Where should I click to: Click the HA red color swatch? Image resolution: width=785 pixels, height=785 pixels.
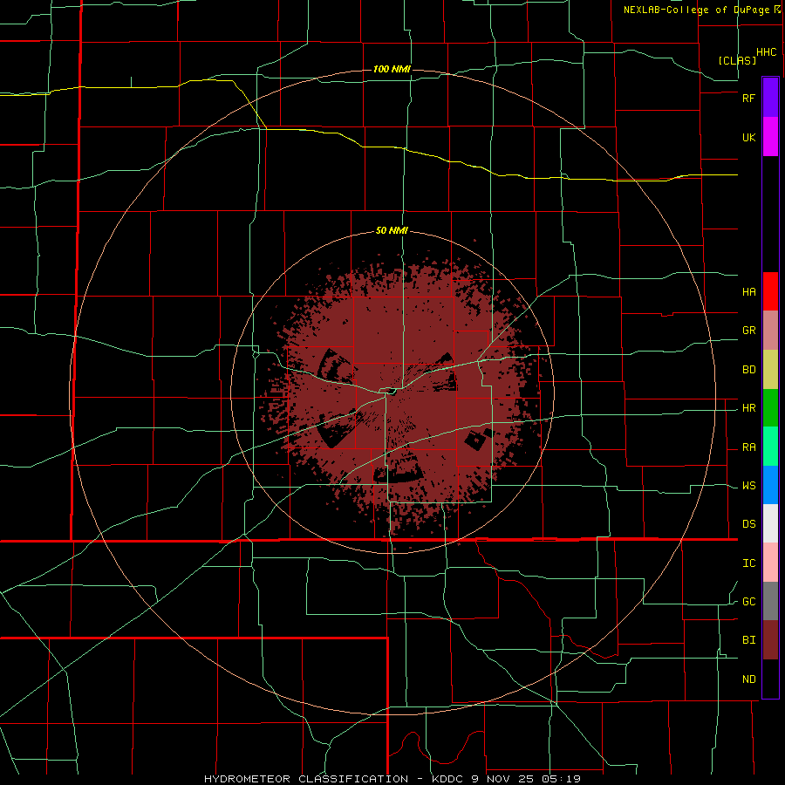770,291
